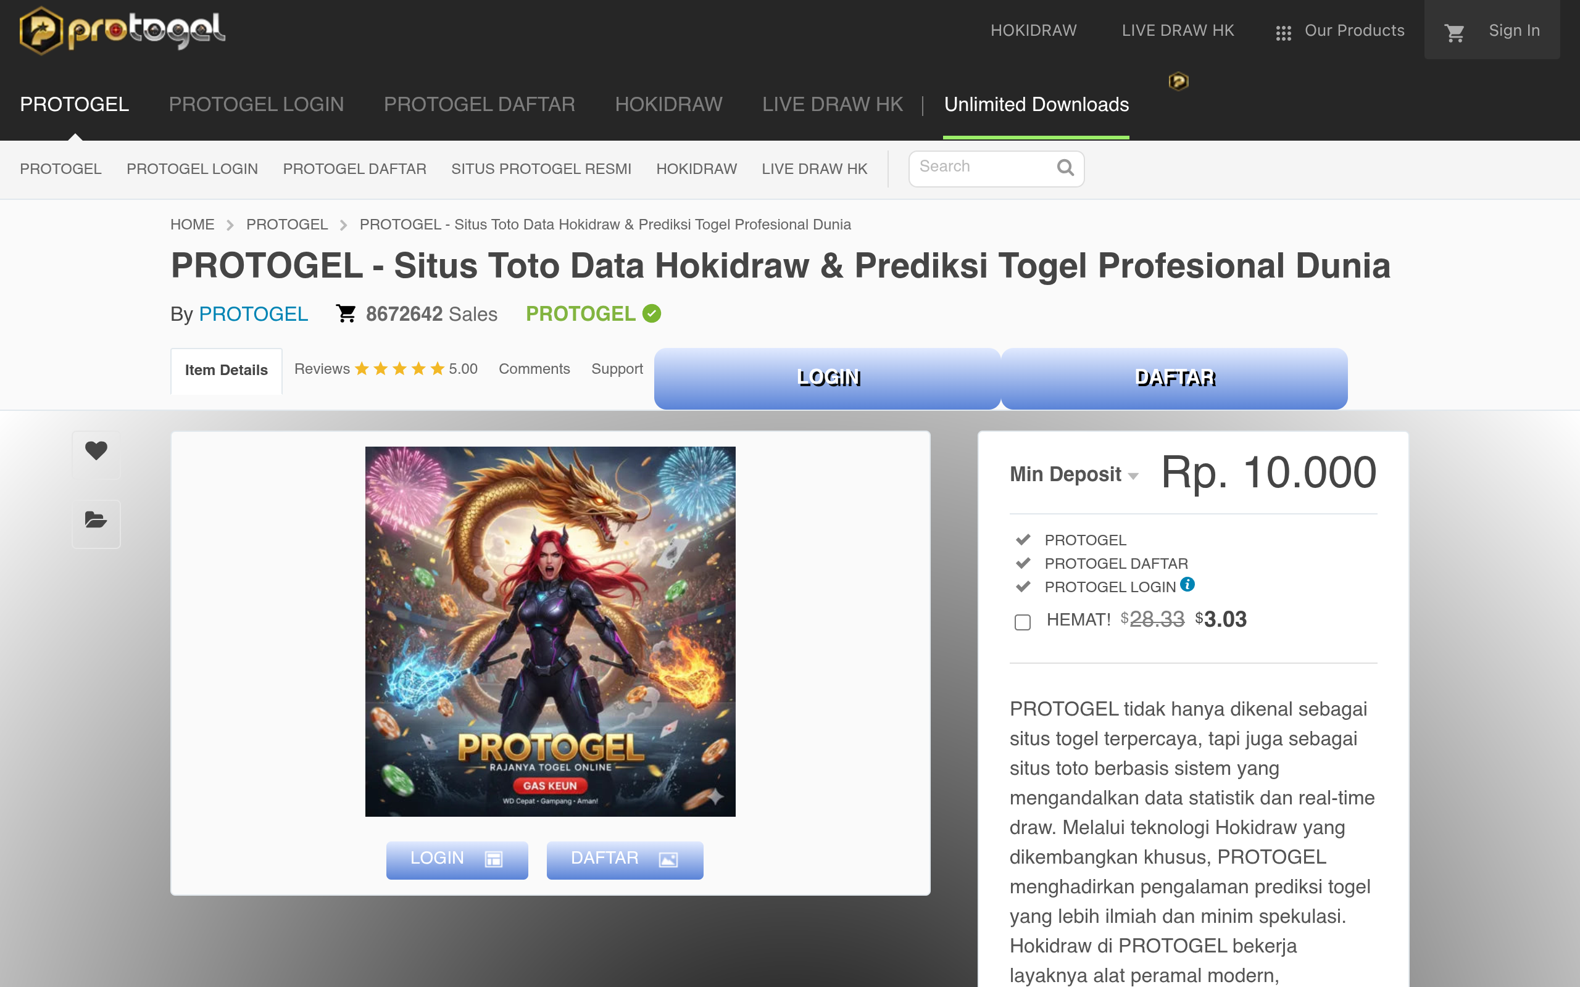Select LIVE DRAW HK in light sub-navigation
The width and height of the screenshot is (1580, 987).
(814, 169)
